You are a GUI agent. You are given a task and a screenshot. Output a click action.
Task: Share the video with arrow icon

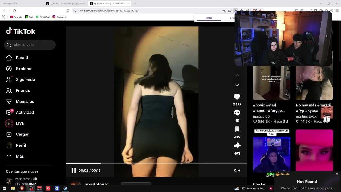tap(237, 146)
